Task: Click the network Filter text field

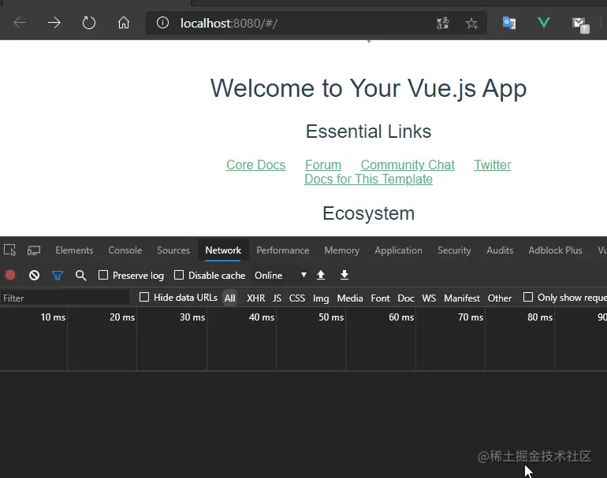Action: pos(65,298)
